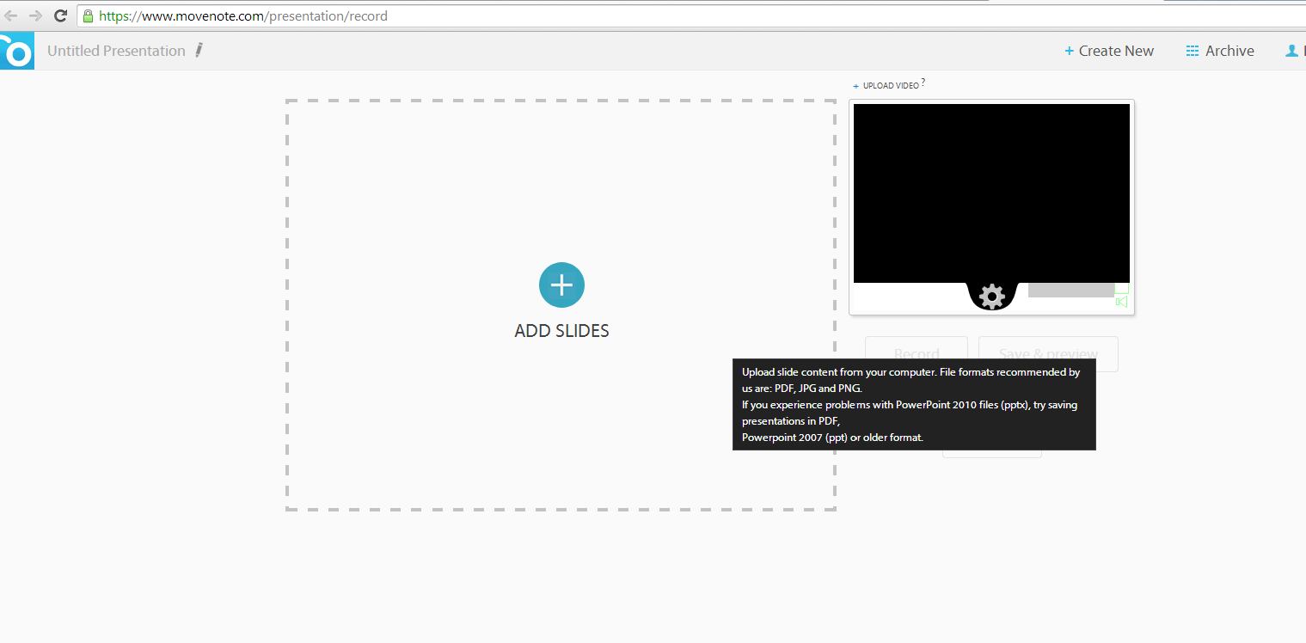Click the Save & preview button
The image size is (1306, 643).
click(1048, 353)
